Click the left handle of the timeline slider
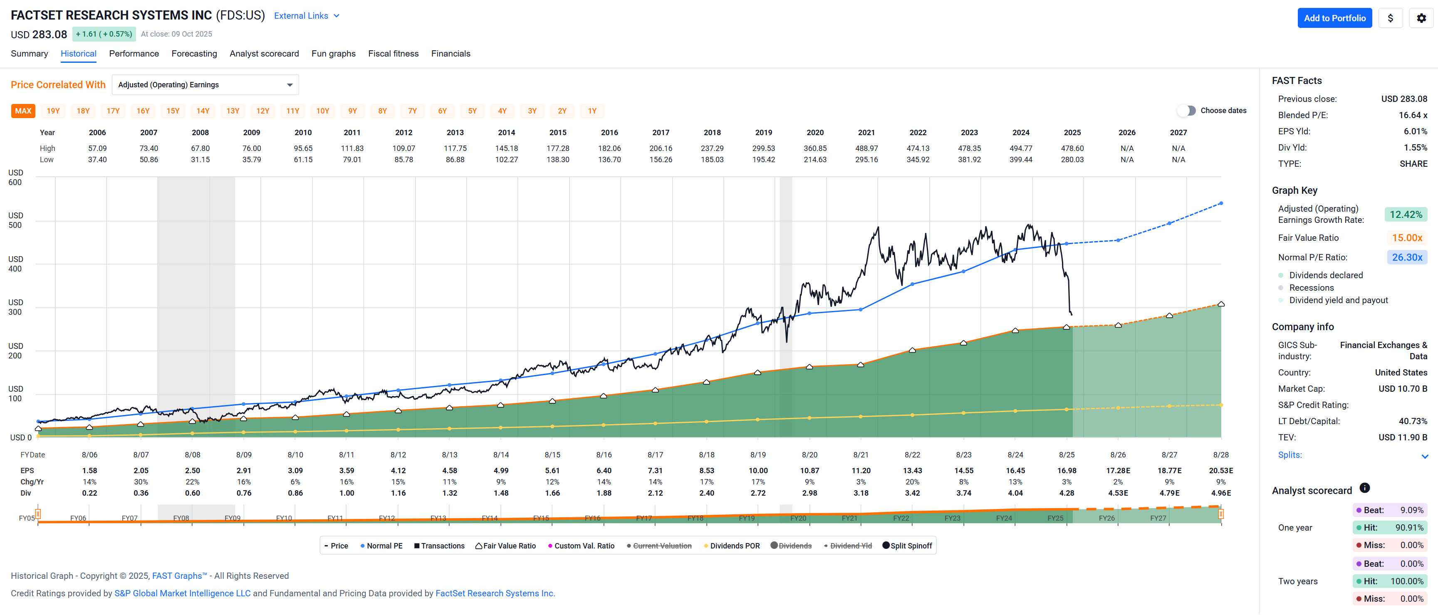The height and width of the screenshot is (615, 1438). point(38,514)
